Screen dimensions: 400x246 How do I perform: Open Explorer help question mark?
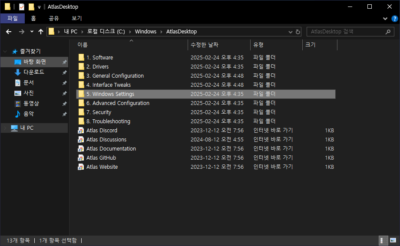394,19
